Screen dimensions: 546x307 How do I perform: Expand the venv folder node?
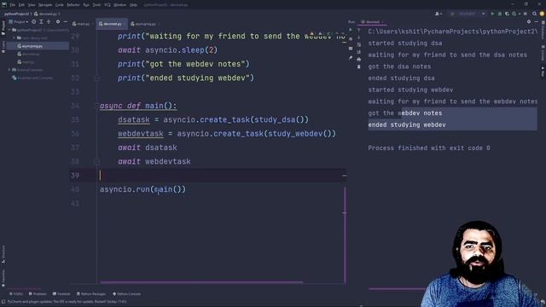[x=15, y=38]
